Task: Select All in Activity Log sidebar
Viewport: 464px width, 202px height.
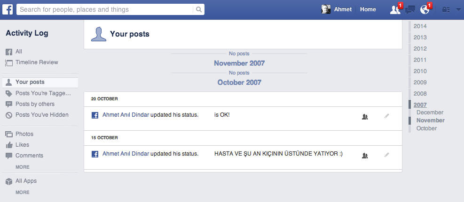Action: click(x=19, y=52)
